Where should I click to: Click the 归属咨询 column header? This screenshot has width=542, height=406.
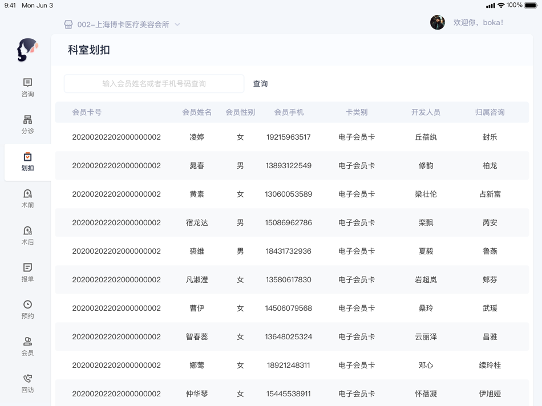coord(490,112)
